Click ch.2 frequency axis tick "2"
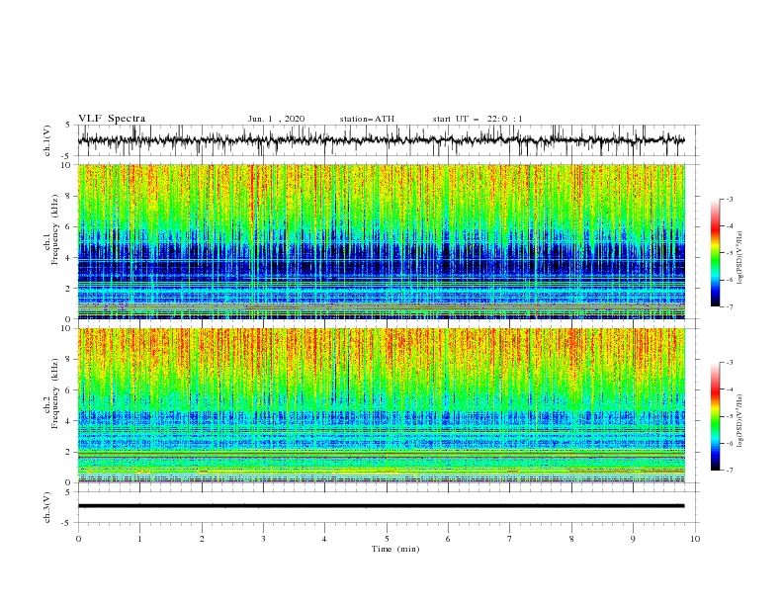The height and width of the screenshot is (605, 783). tap(69, 452)
